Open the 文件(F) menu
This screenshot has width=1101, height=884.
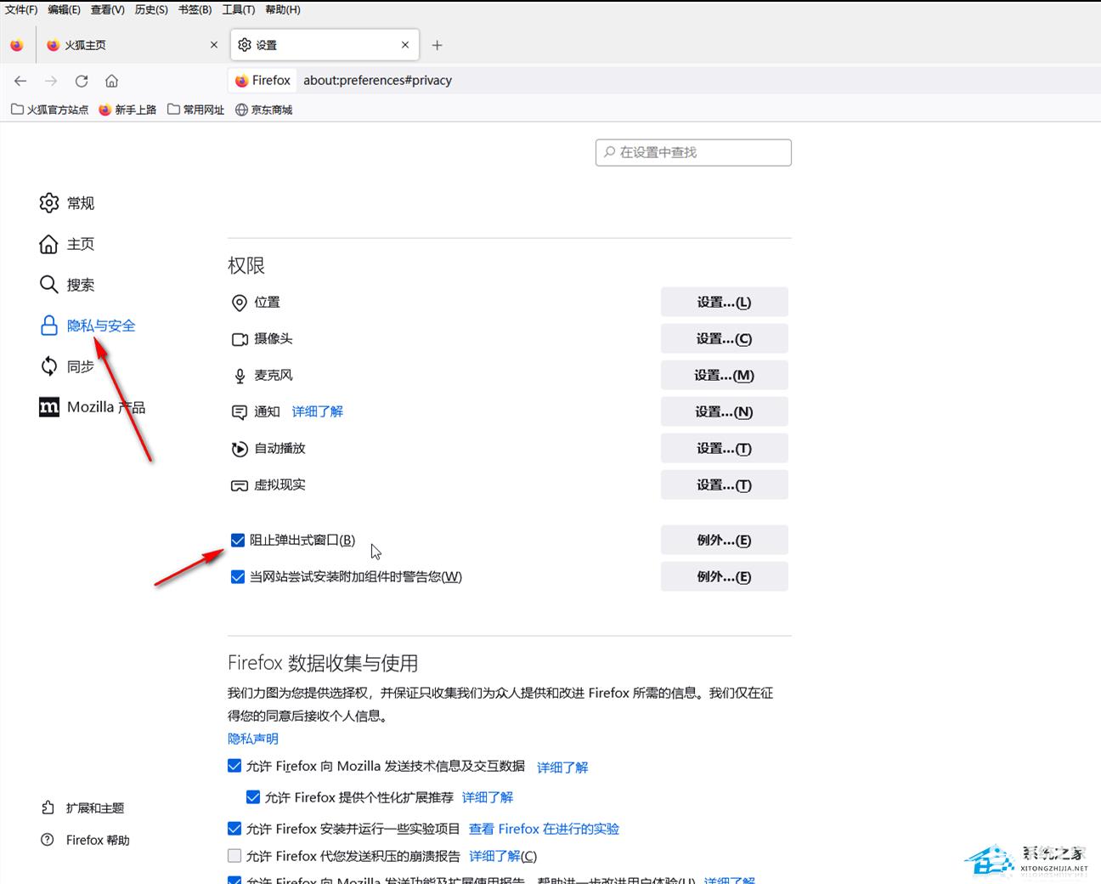[x=21, y=9]
